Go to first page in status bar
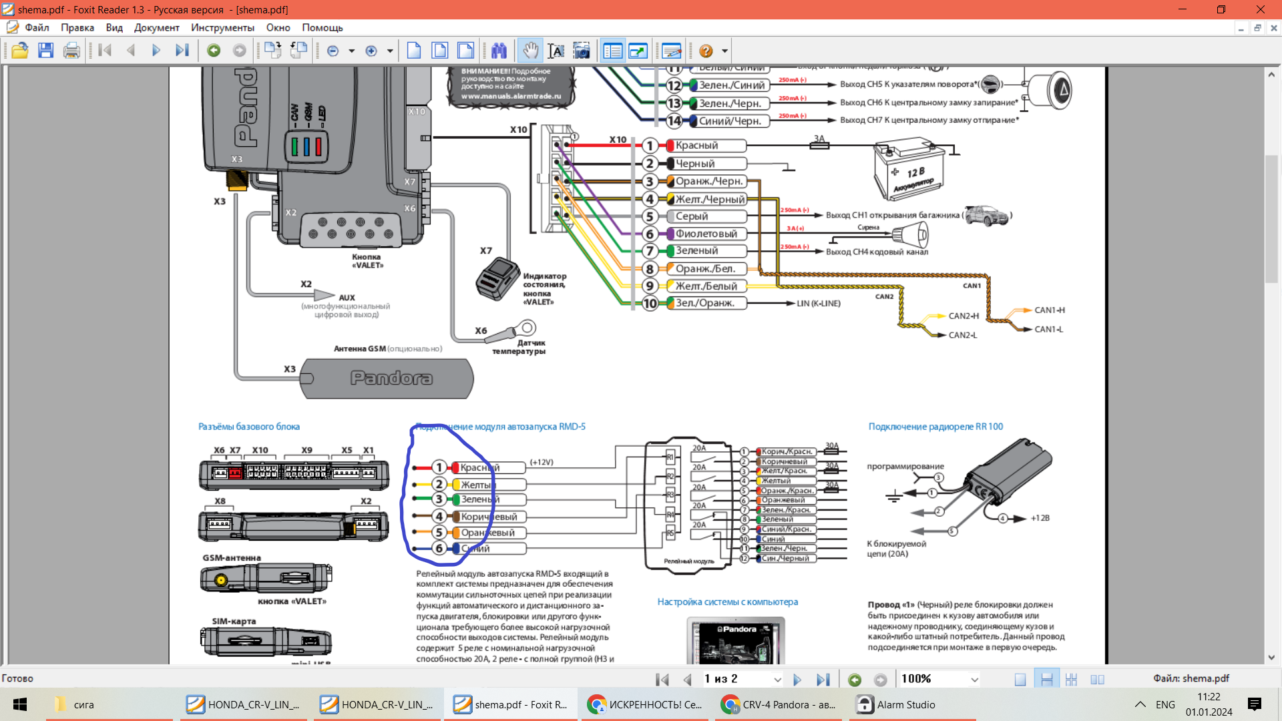 tap(662, 680)
